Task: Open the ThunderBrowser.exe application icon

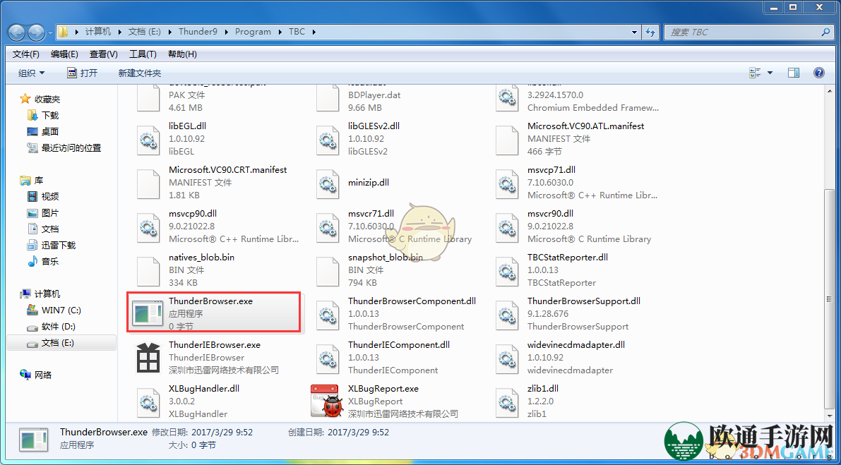Action: [x=148, y=314]
